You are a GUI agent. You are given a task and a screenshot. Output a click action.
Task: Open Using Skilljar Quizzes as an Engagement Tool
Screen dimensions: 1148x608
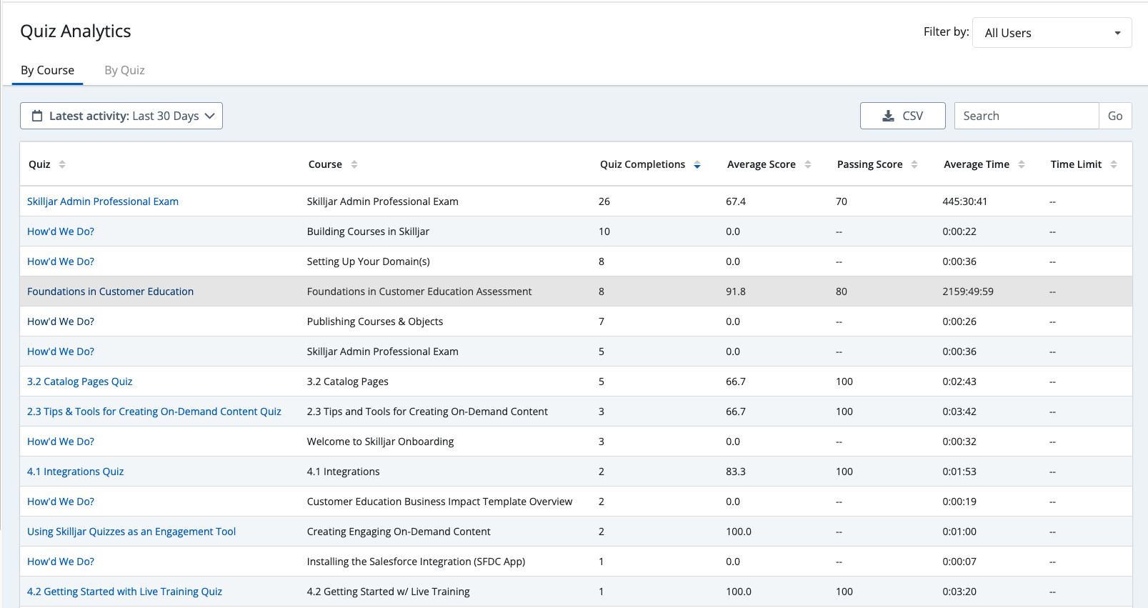131,532
